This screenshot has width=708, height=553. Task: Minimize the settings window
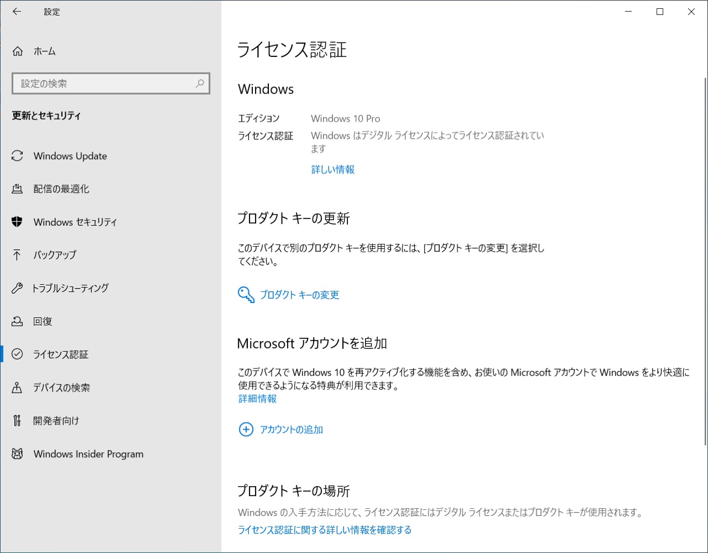(x=628, y=12)
